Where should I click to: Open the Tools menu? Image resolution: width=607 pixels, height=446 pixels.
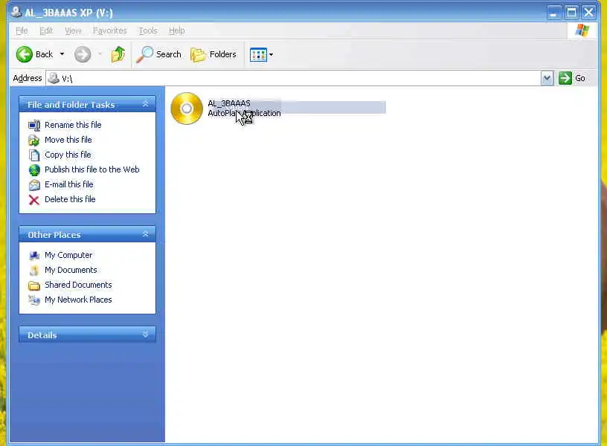point(148,30)
